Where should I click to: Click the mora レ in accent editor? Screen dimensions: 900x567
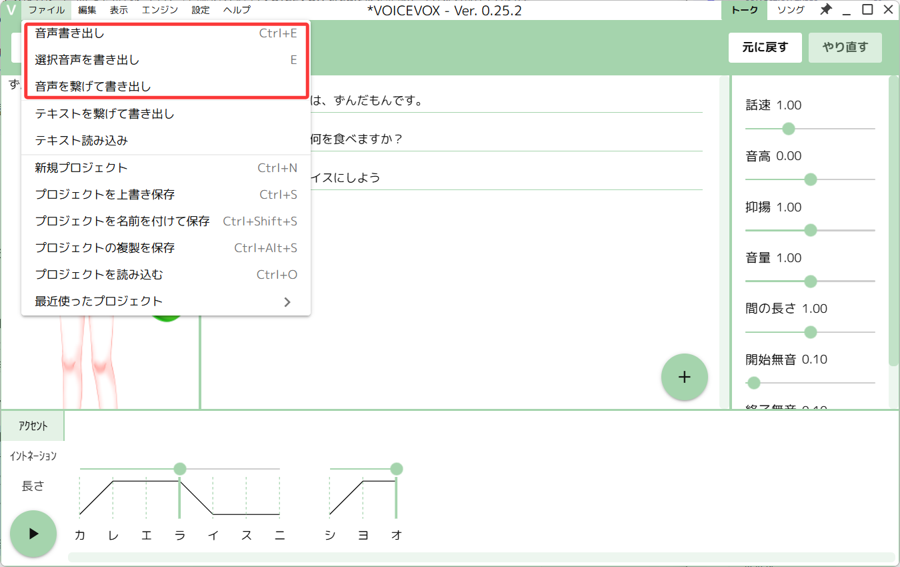113,535
